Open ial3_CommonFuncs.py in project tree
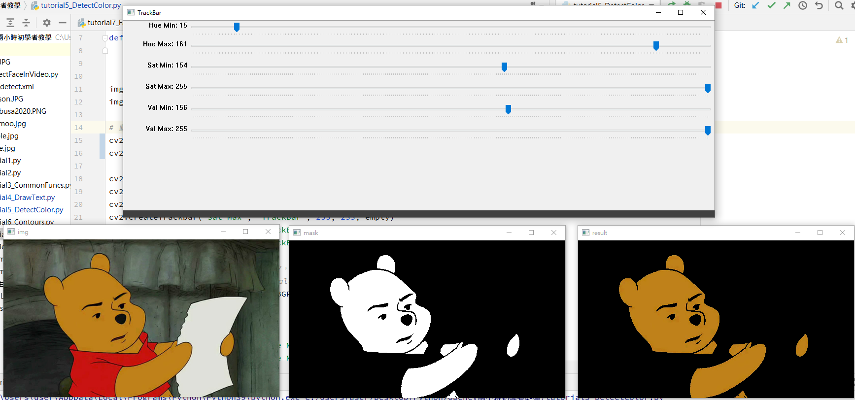The image size is (855, 400). tap(35, 185)
